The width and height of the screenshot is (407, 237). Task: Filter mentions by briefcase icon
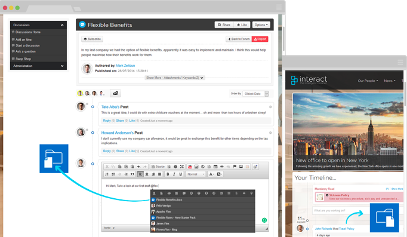tap(244, 193)
